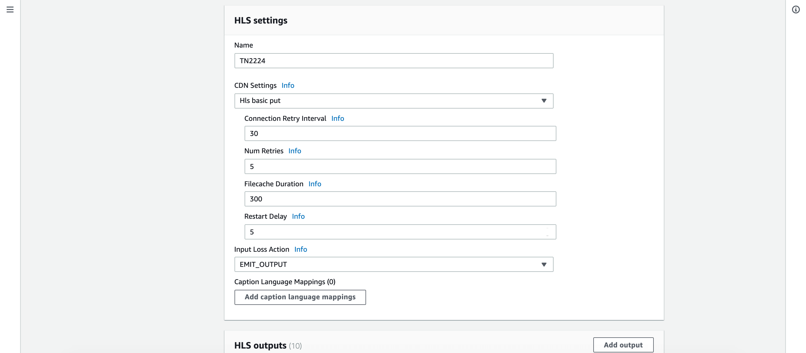
Task: Open the hamburger navigation menu
Action: click(10, 10)
